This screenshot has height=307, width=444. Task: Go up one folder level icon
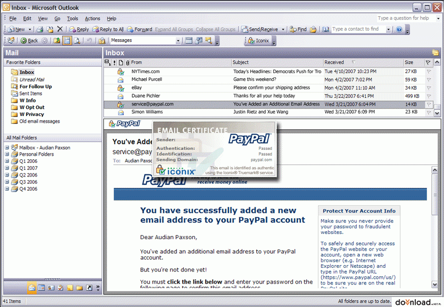click(57, 40)
